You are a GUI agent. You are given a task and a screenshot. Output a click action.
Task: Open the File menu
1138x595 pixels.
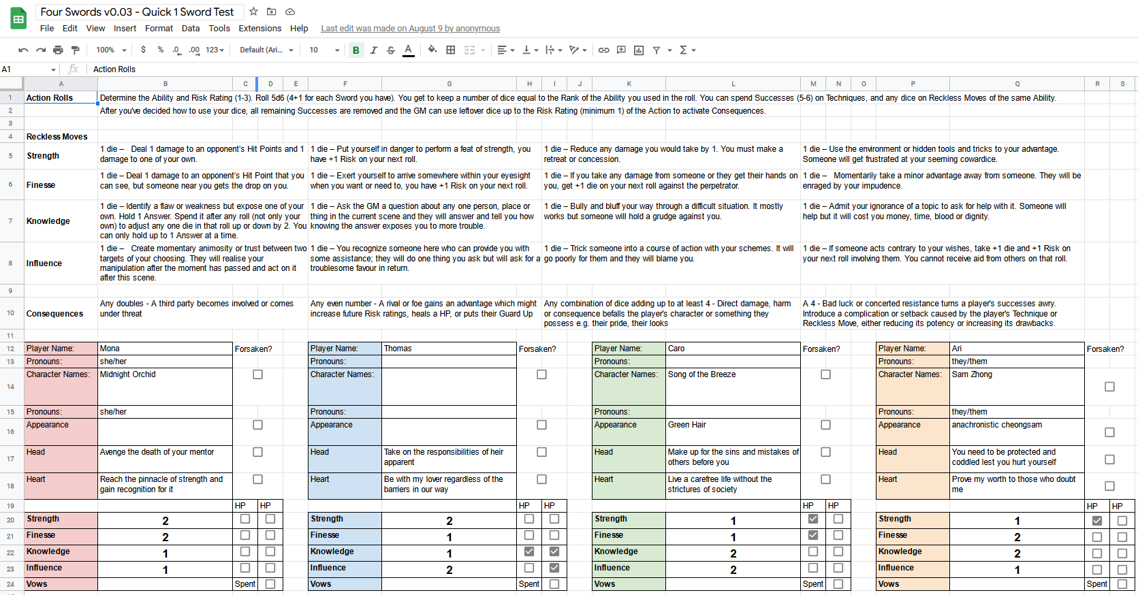point(47,29)
